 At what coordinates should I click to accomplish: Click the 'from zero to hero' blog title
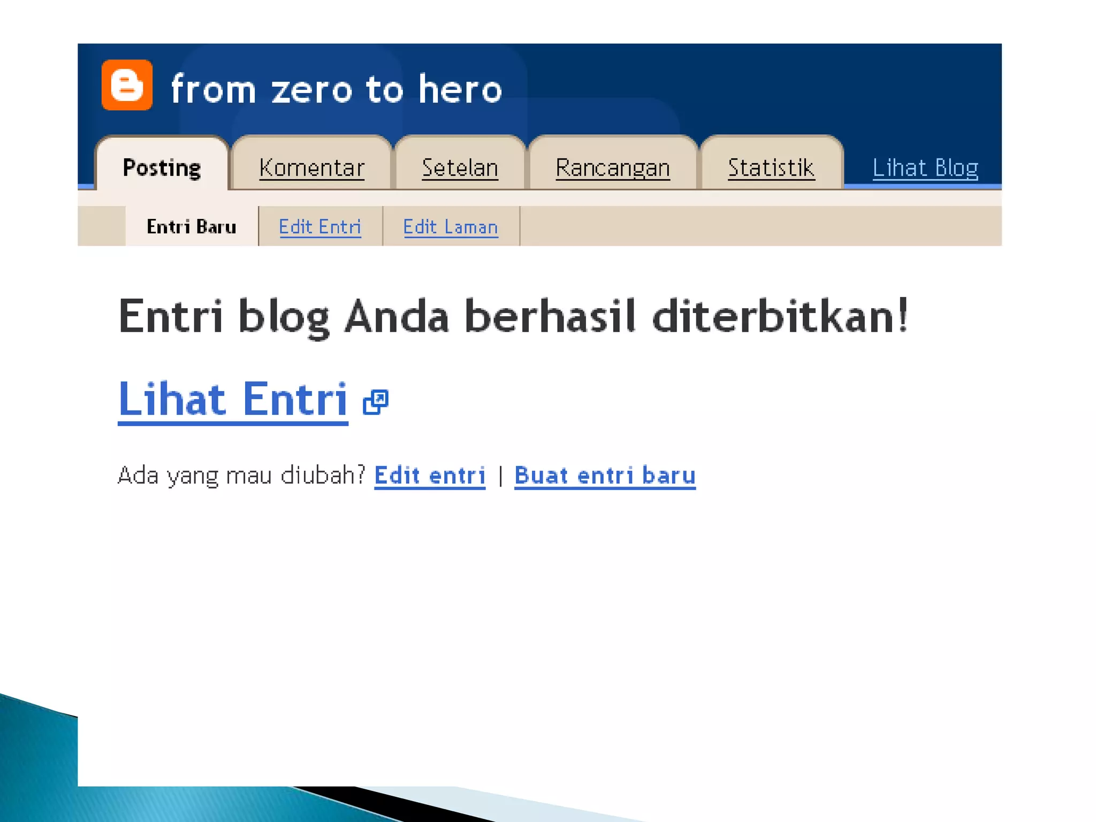point(336,89)
